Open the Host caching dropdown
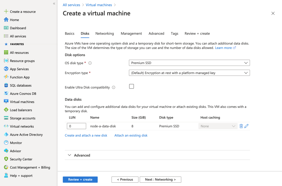This screenshot has width=282, height=186. [218, 126]
